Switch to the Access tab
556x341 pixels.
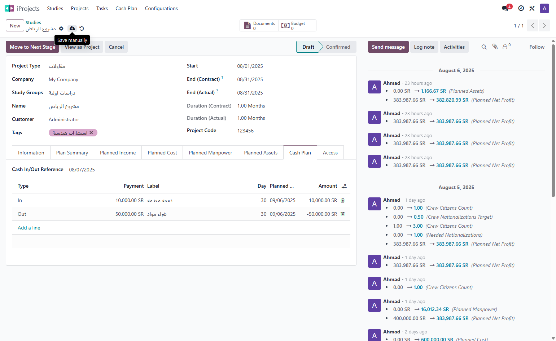(330, 153)
